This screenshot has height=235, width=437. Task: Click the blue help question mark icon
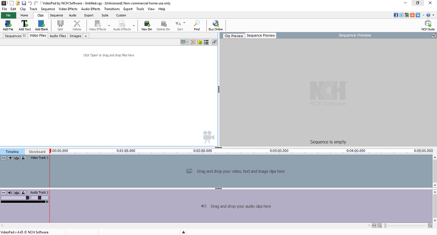tap(428, 15)
